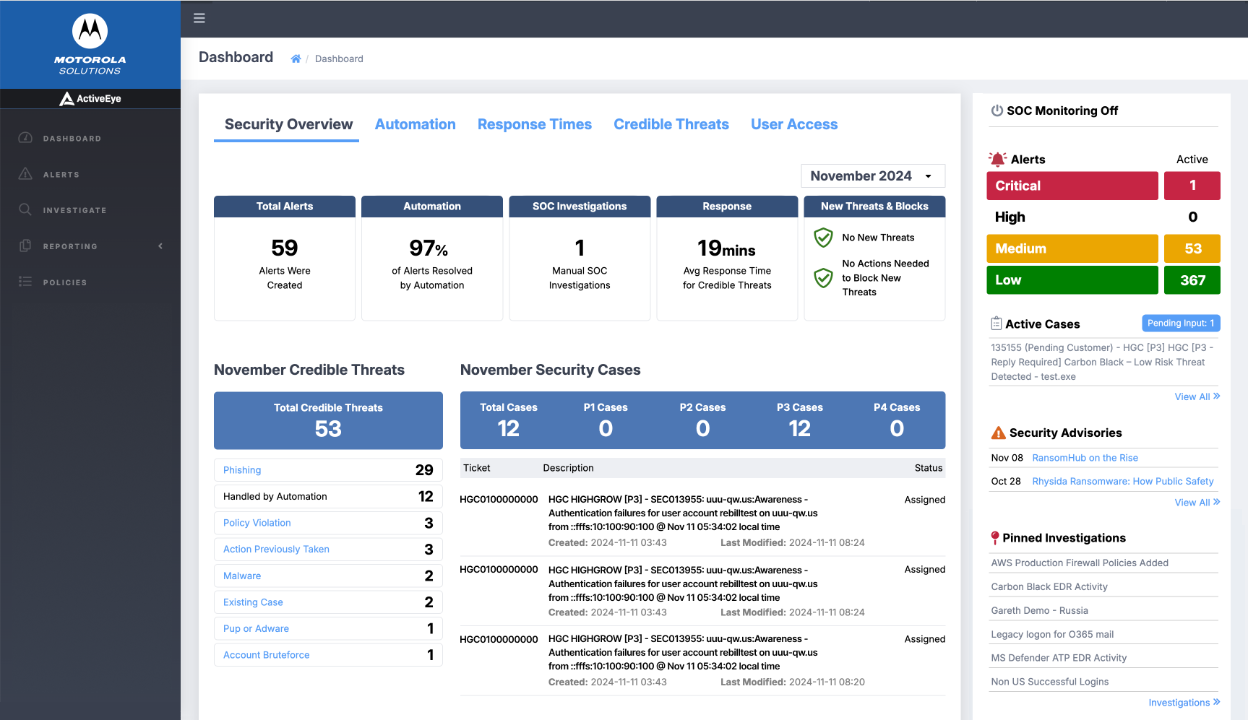Click the Security Advisories warning icon
Image resolution: width=1248 pixels, height=720 pixels.
[x=998, y=432]
